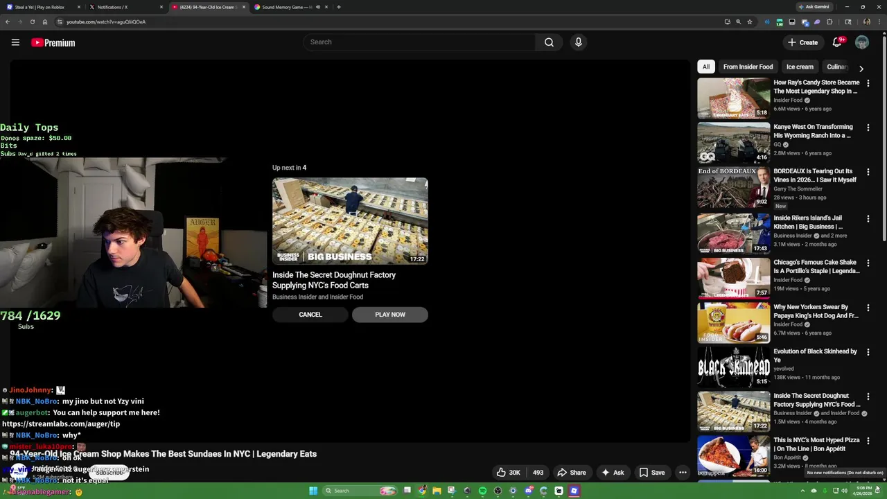887x499 pixels.
Task: Click the Windows Start button
Action: pos(313,491)
